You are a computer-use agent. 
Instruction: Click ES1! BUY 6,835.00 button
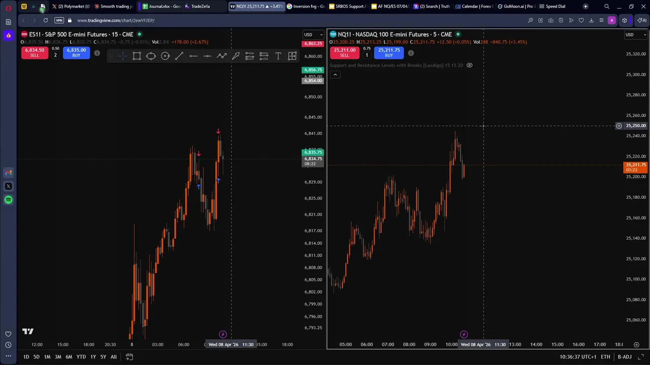tap(76, 53)
